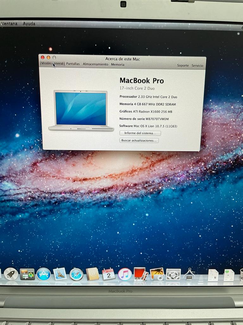Screen dimensions: 243x325
Task: Launch iPhoto from the Dock
Action: [157, 274]
